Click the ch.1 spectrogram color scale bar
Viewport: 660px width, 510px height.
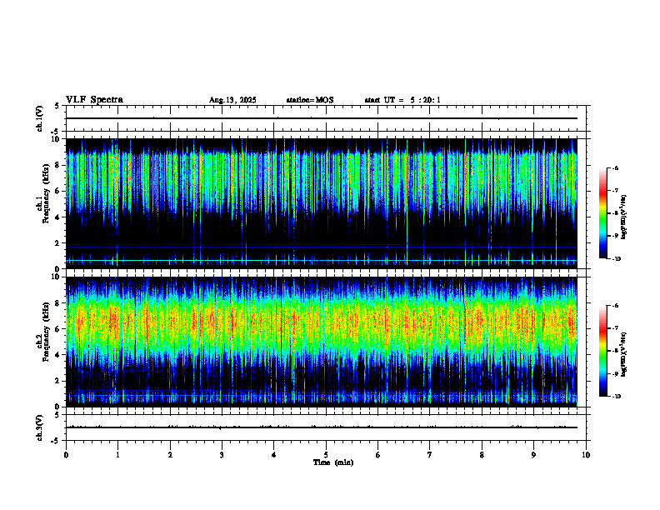[x=602, y=213]
